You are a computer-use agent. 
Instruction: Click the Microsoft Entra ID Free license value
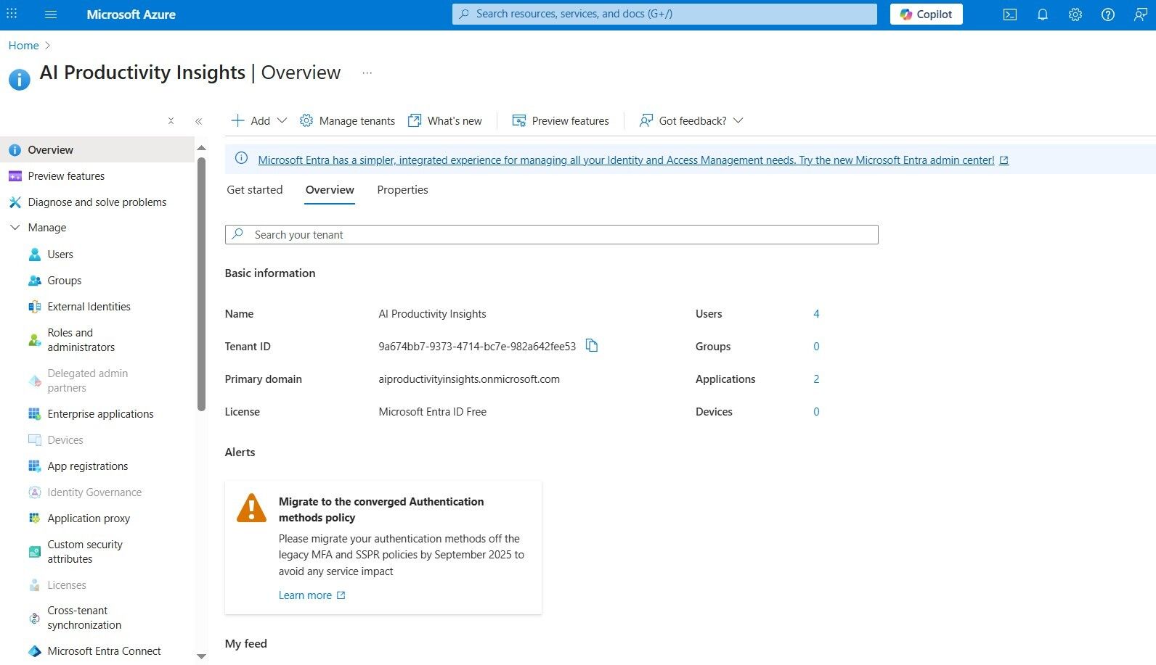[x=433, y=412]
